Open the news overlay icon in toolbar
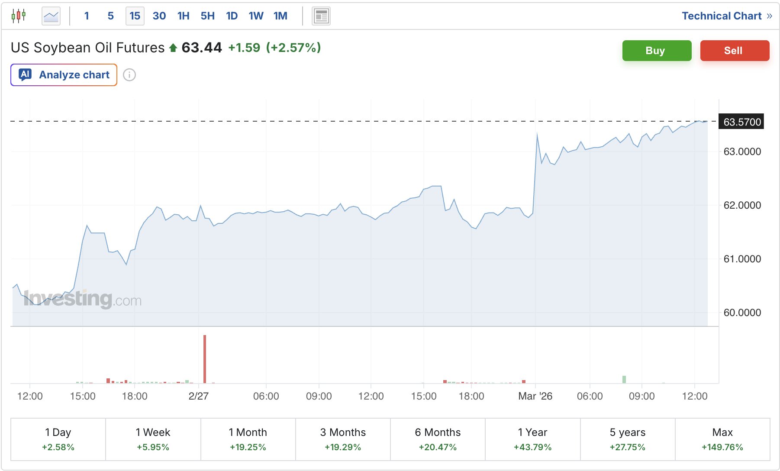Screen dimensions: 780x471 [321, 16]
